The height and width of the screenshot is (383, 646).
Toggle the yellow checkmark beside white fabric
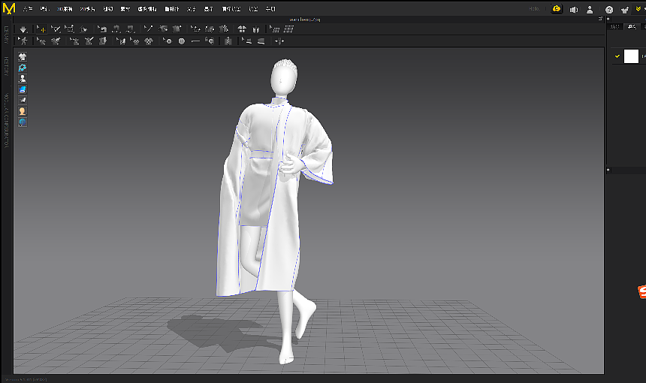pos(617,56)
